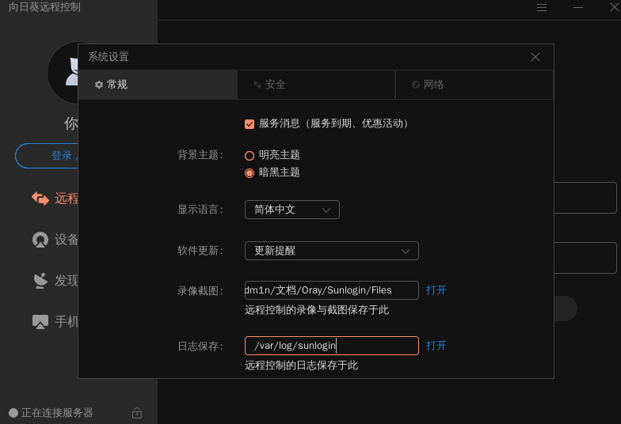Close the 系统设置 dialog
The width and height of the screenshot is (621, 424).
(x=535, y=57)
